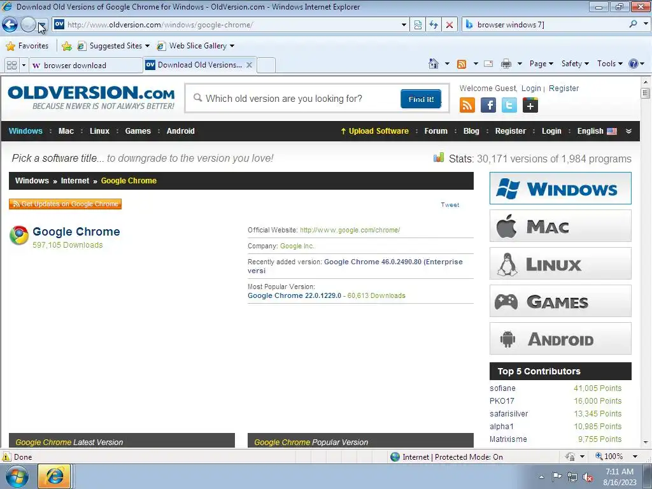
Task: Open the search provider dropdown arrow
Action: (646, 24)
